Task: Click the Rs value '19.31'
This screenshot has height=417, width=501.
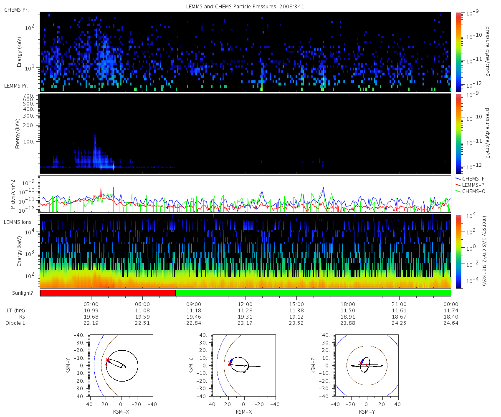Action: click(245, 317)
